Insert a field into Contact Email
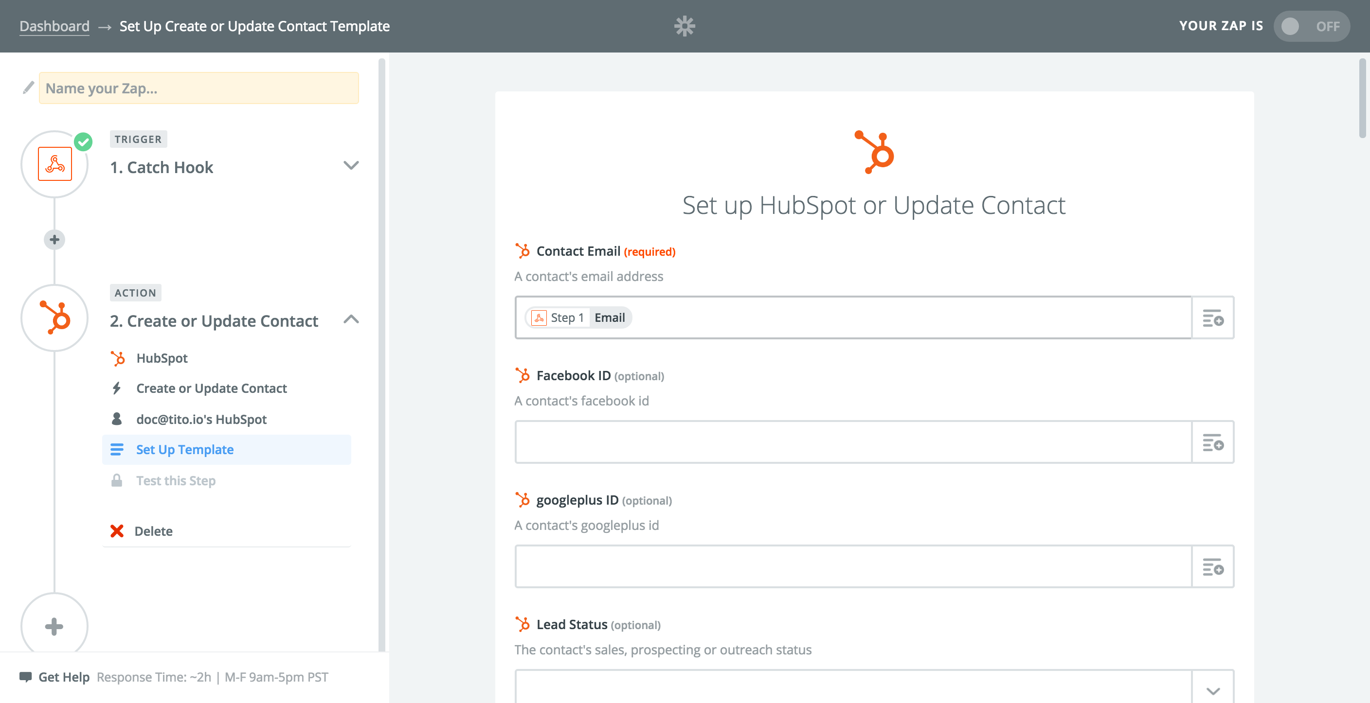Viewport: 1370px width, 703px height. point(1213,318)
